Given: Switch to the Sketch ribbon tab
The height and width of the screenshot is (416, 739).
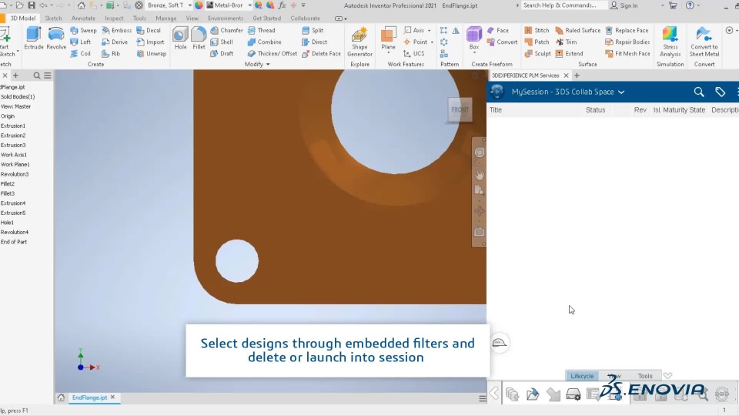Looking at the screenshot, I should point(53,18).
